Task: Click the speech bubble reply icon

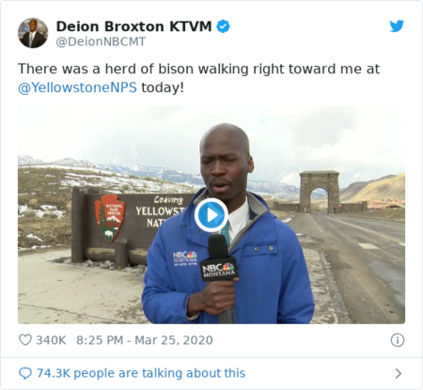Action: point(25,373)
